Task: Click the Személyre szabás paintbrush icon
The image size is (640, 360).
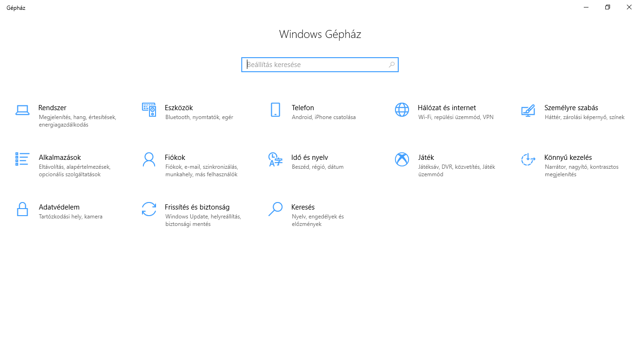Action: (x=528, y=110)
